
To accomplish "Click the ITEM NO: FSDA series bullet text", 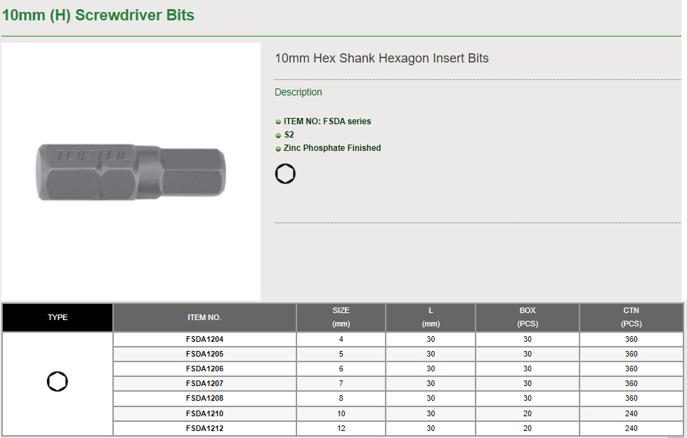I will click(x=327, y=121).
